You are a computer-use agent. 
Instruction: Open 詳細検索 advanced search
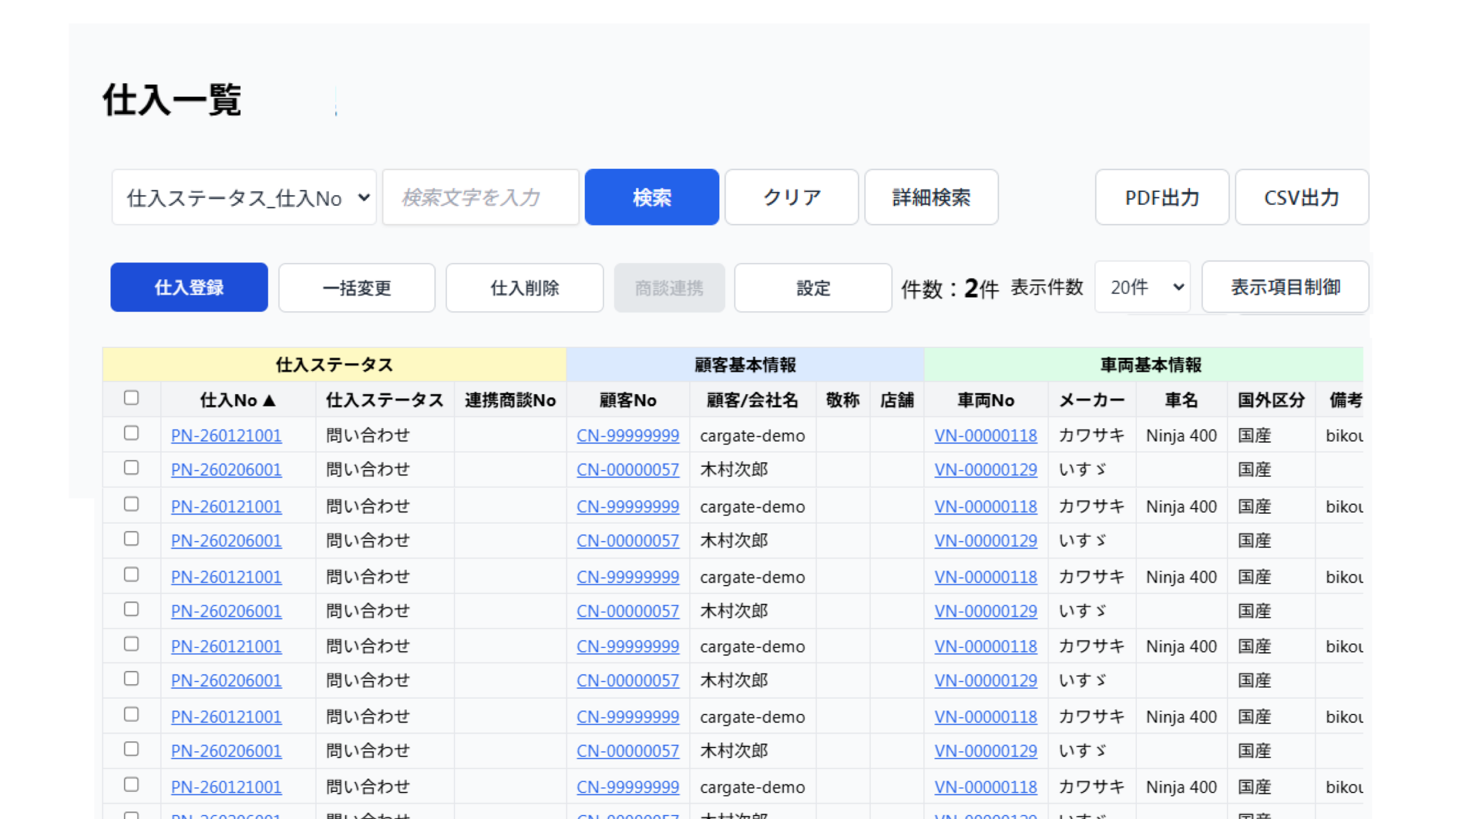click(x=931, y=198)
